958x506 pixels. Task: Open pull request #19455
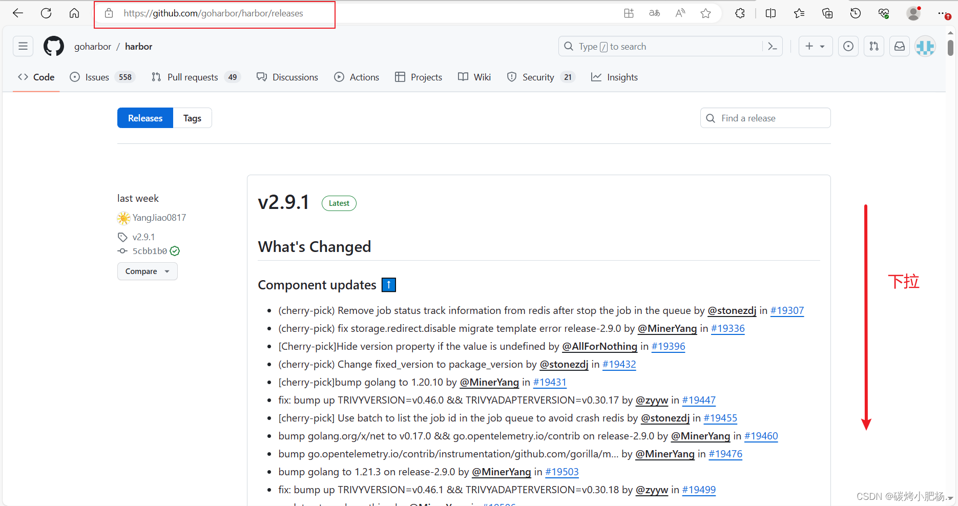pos(720,418)
